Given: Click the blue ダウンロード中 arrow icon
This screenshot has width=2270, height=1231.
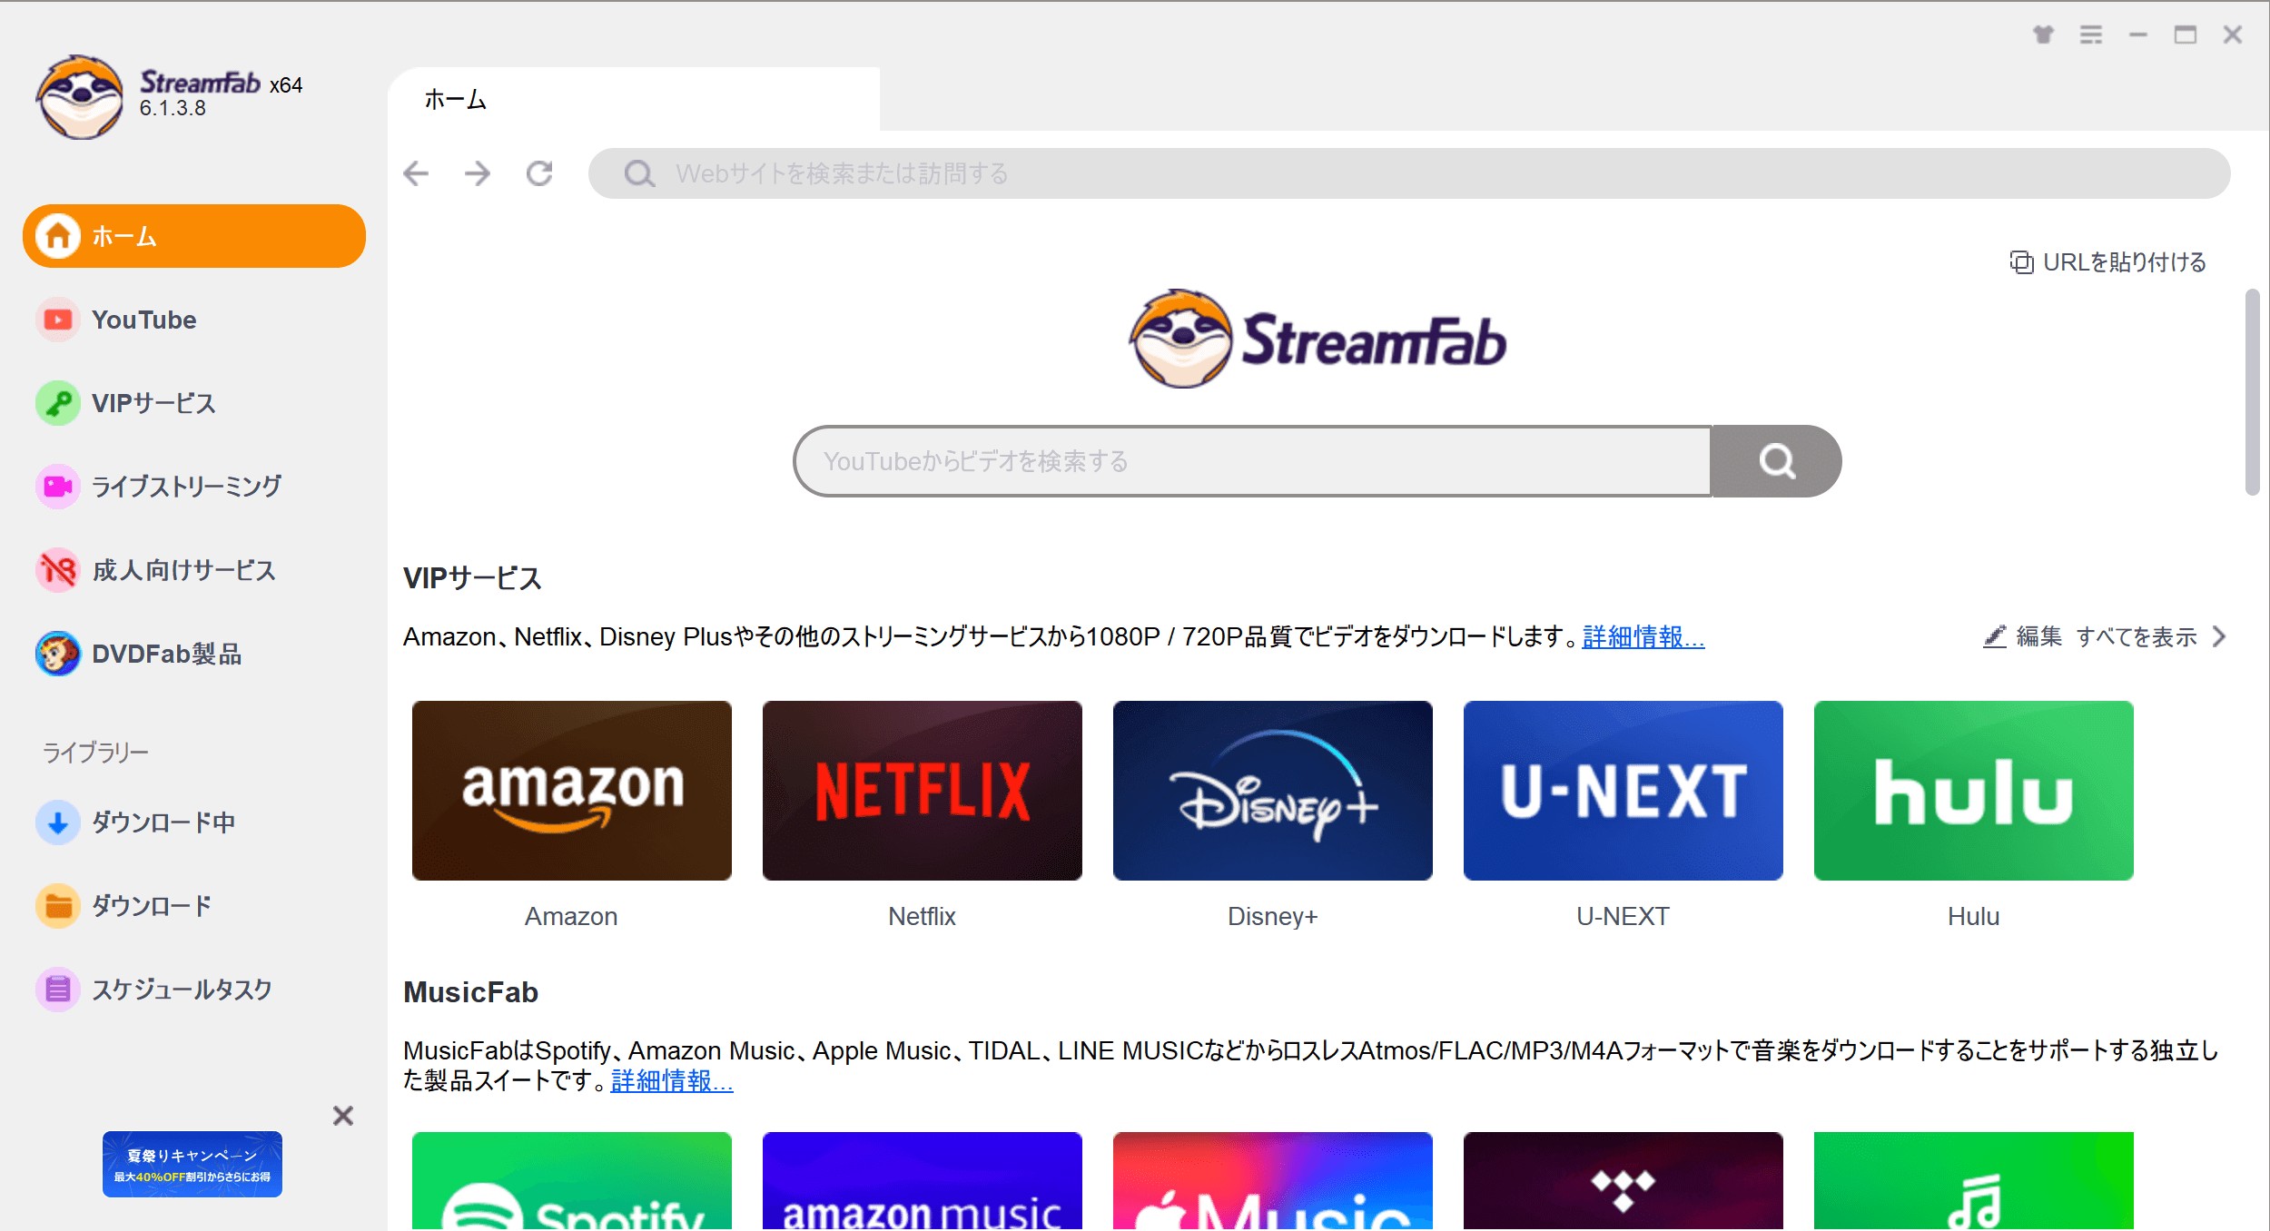Looking at the screenshot, I should (58, 822).
